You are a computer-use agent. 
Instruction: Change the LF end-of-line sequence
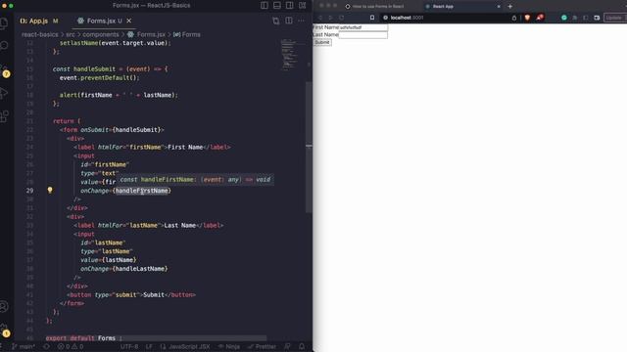[149, 347]
